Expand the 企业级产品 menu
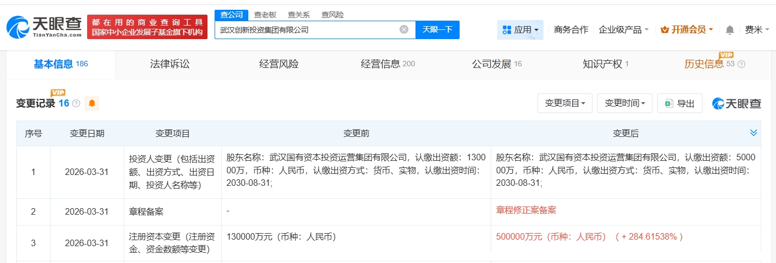The height and width of the screenshot is (263, 776). pos(624,30)
